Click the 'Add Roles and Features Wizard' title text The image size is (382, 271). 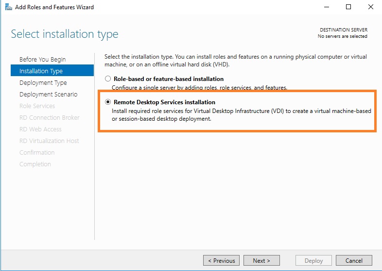(54, 7)
